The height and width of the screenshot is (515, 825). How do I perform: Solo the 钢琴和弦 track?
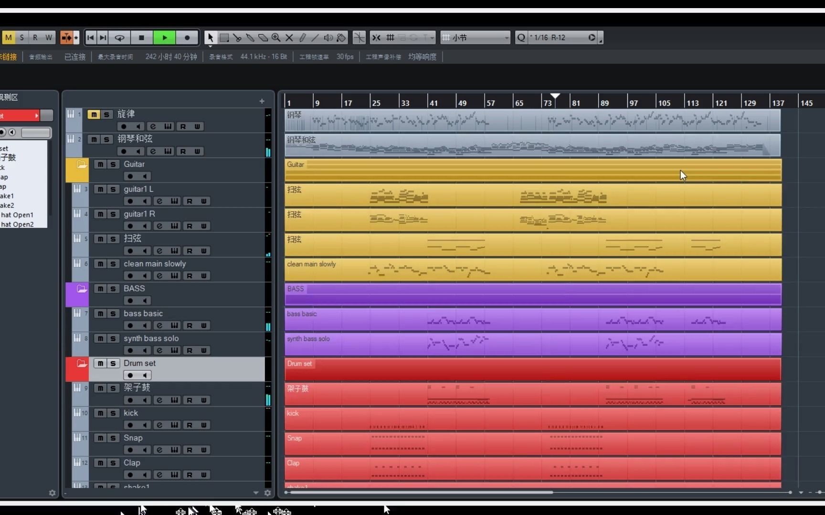[106, 139]
